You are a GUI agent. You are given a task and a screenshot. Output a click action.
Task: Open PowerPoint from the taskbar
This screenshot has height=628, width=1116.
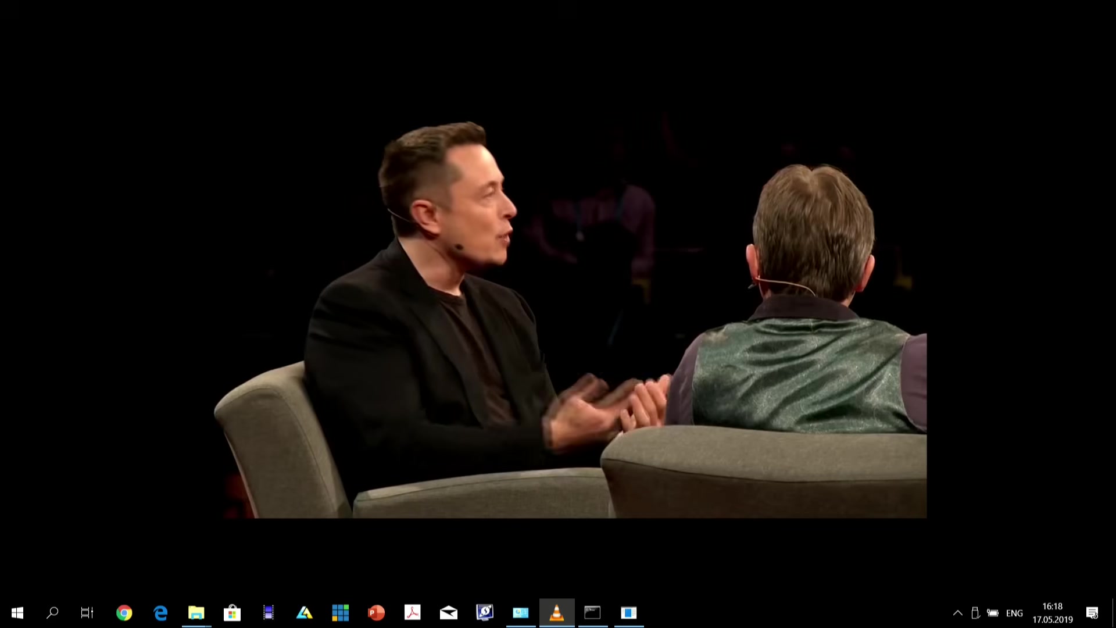pyautogui.click(x=377, y=613)
